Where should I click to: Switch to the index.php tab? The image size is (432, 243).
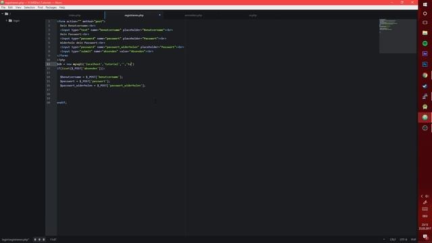point(75,16)
